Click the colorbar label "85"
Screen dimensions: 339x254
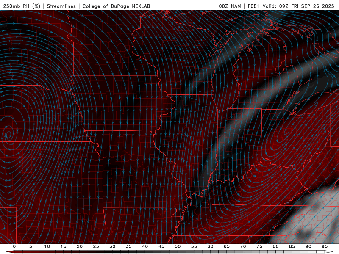[292, 246]
